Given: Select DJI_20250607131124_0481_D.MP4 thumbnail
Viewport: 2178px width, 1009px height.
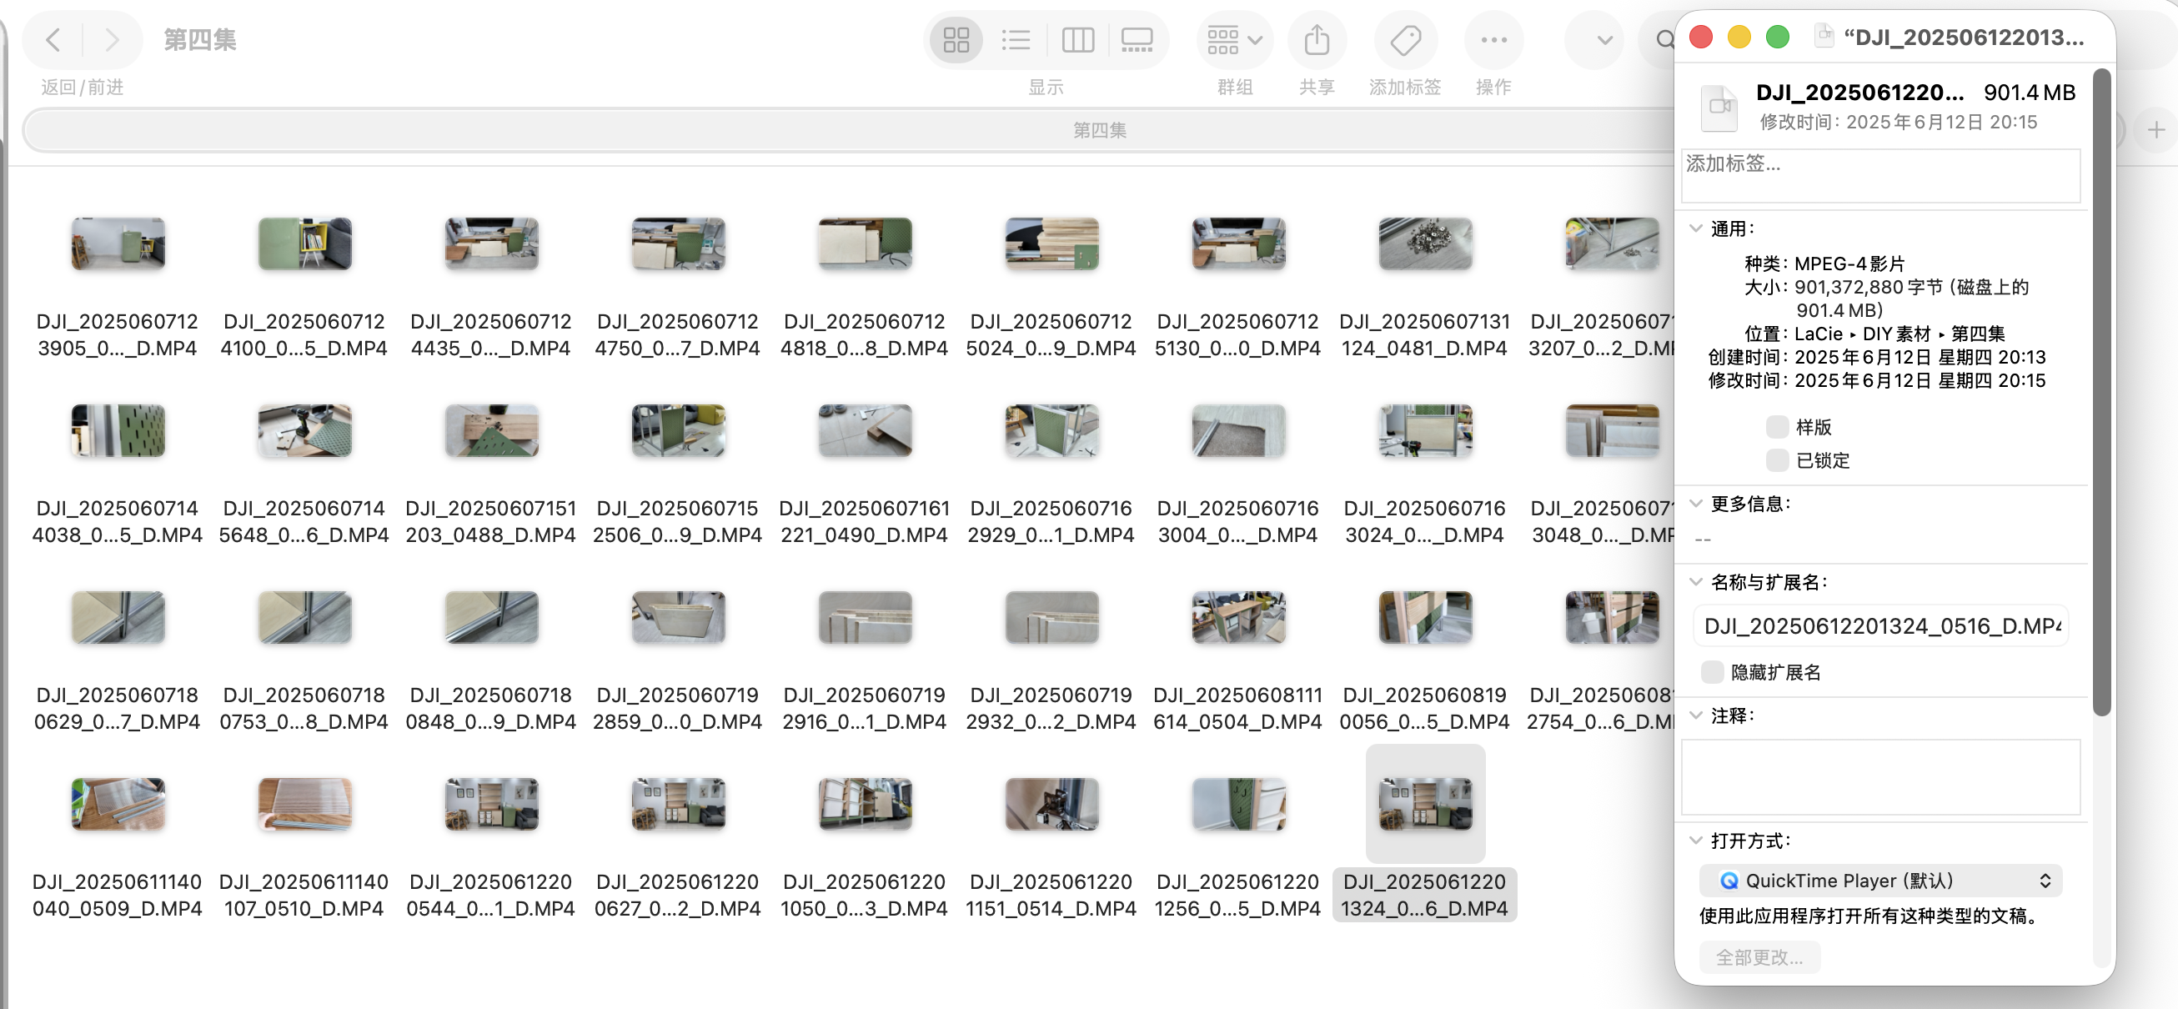Looking at the screenshot, I should [x=1425, y=244].
